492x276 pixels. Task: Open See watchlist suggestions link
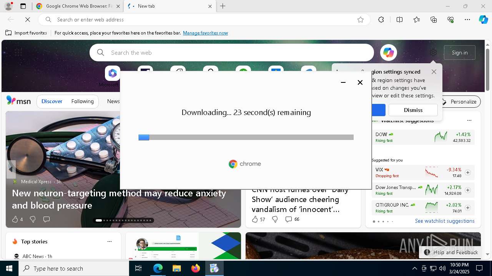pos(445,221)
